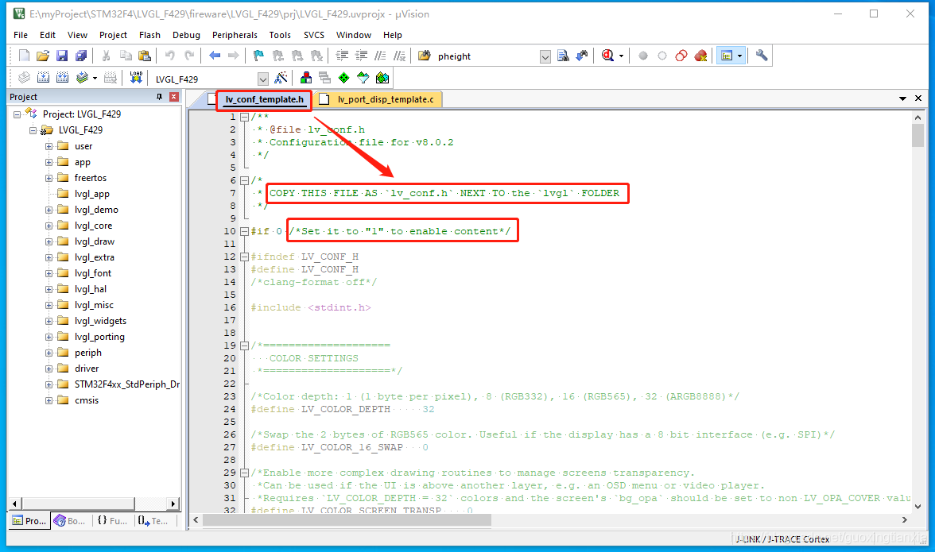Switch to the lv_conf_template.h tab

(265, 99)
